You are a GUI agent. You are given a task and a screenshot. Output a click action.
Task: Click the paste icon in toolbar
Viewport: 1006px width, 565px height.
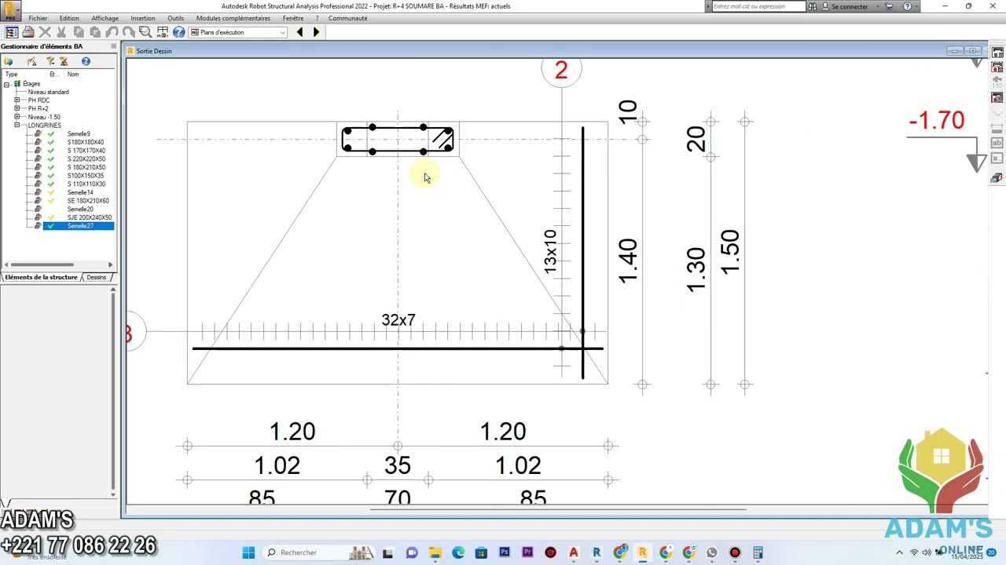(95, 32)
